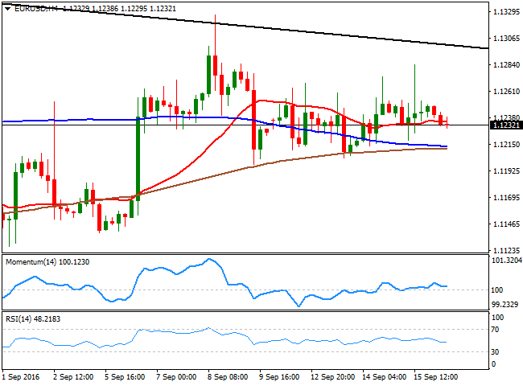The width and height of the screenshot is (523, 386).
Task: Select the 1.13295 price axis value
Action: pos(506,12)
